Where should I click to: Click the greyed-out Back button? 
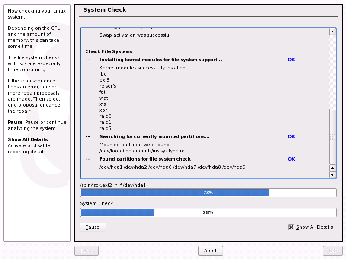pyautogui.click(x=86, y=251)
